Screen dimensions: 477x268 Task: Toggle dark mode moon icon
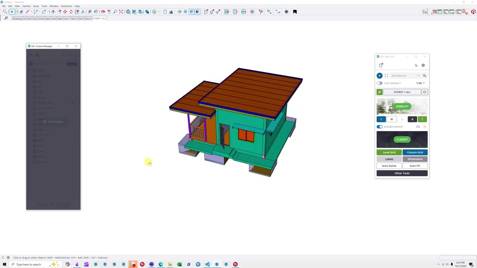pyautogui.click(x=416, y=65)
